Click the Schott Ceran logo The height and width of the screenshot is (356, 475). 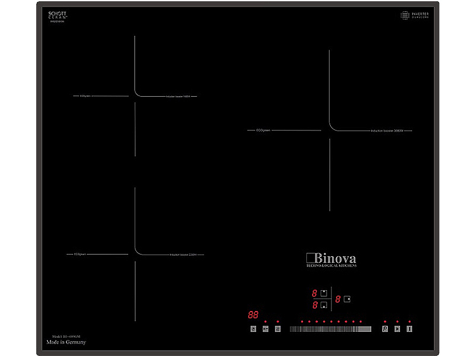tap(58, 16)
